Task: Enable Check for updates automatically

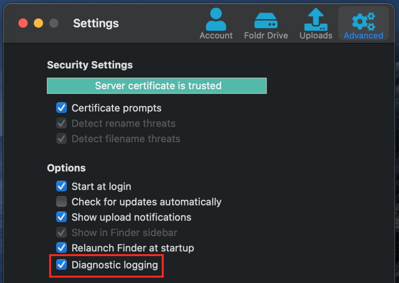Action: point(61,202)
